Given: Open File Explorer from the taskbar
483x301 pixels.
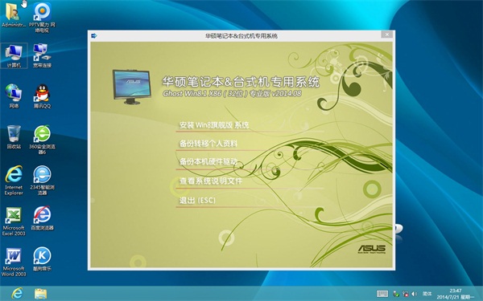Looking at the screenshot, I should coord(40,293).
